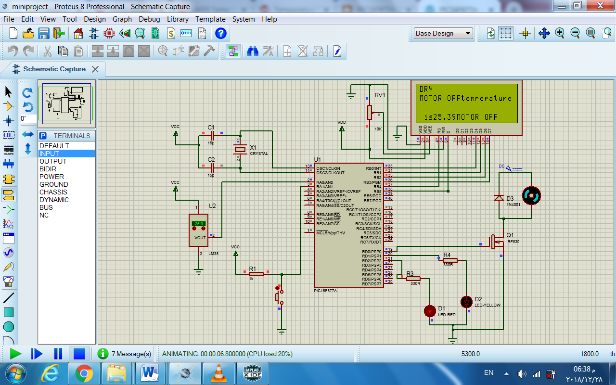Open the Template menu
Screen dimensions: 616x385
click(210, 19)
